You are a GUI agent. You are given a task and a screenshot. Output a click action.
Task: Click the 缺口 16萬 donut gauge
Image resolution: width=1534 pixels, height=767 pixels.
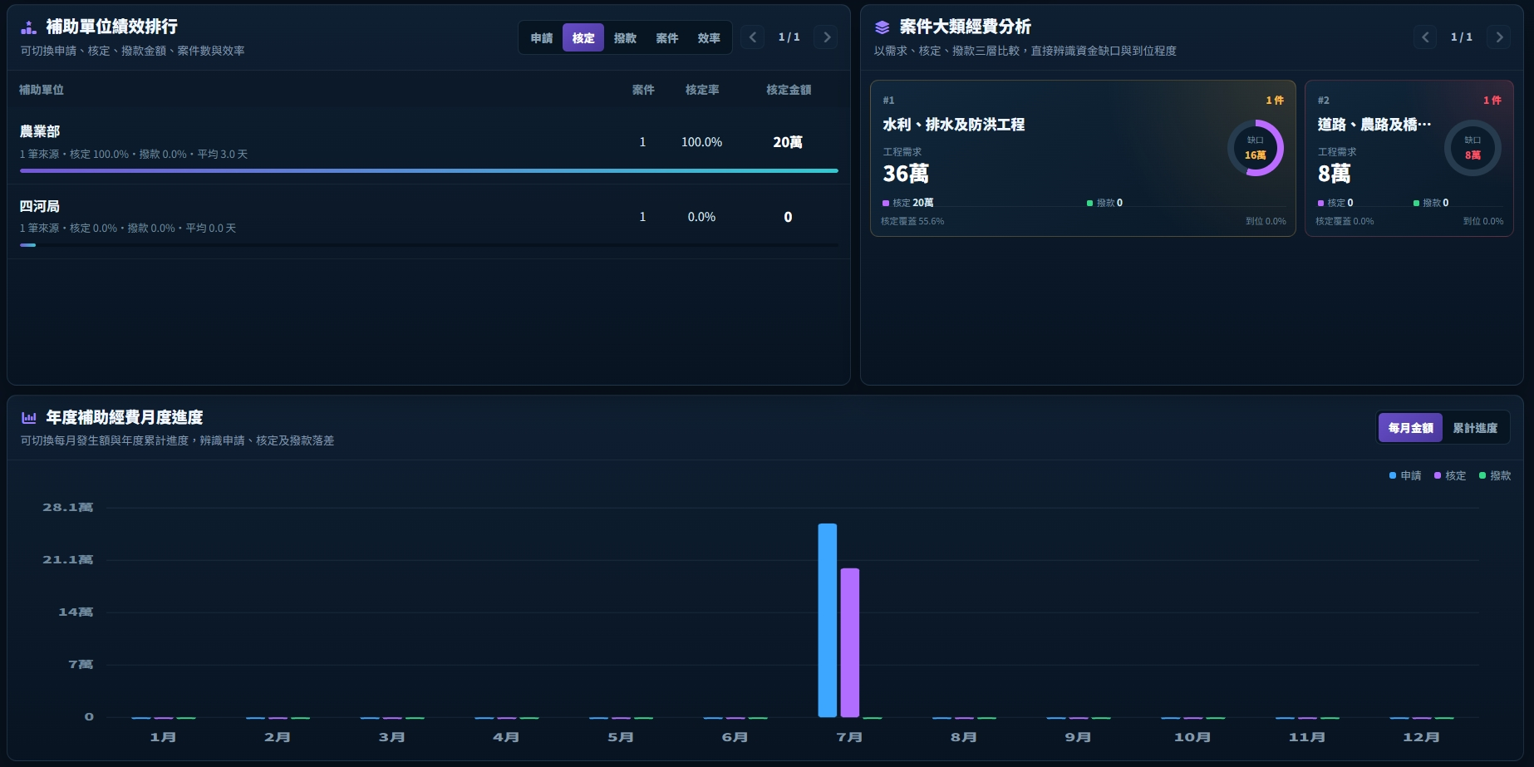1256,148
